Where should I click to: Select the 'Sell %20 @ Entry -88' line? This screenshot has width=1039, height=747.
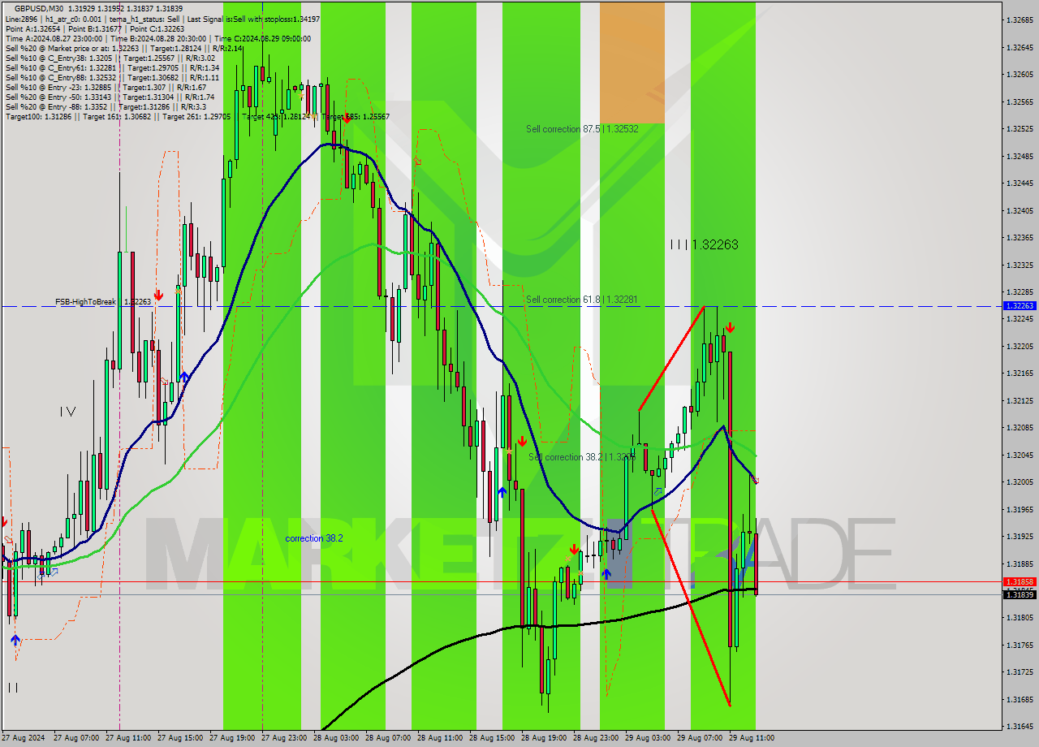[x=106, y=106]
